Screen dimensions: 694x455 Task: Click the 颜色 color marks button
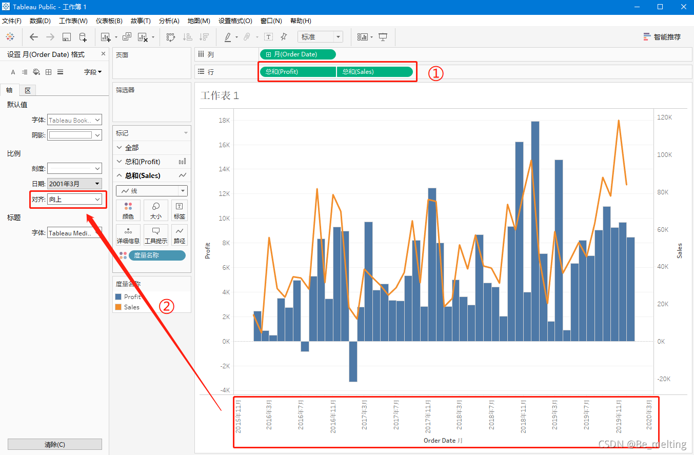tap(128, 210)
